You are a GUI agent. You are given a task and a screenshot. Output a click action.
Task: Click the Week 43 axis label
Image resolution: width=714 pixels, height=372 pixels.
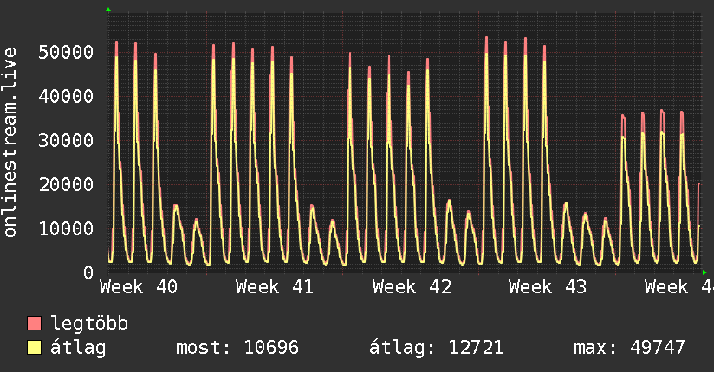point(548,287)
